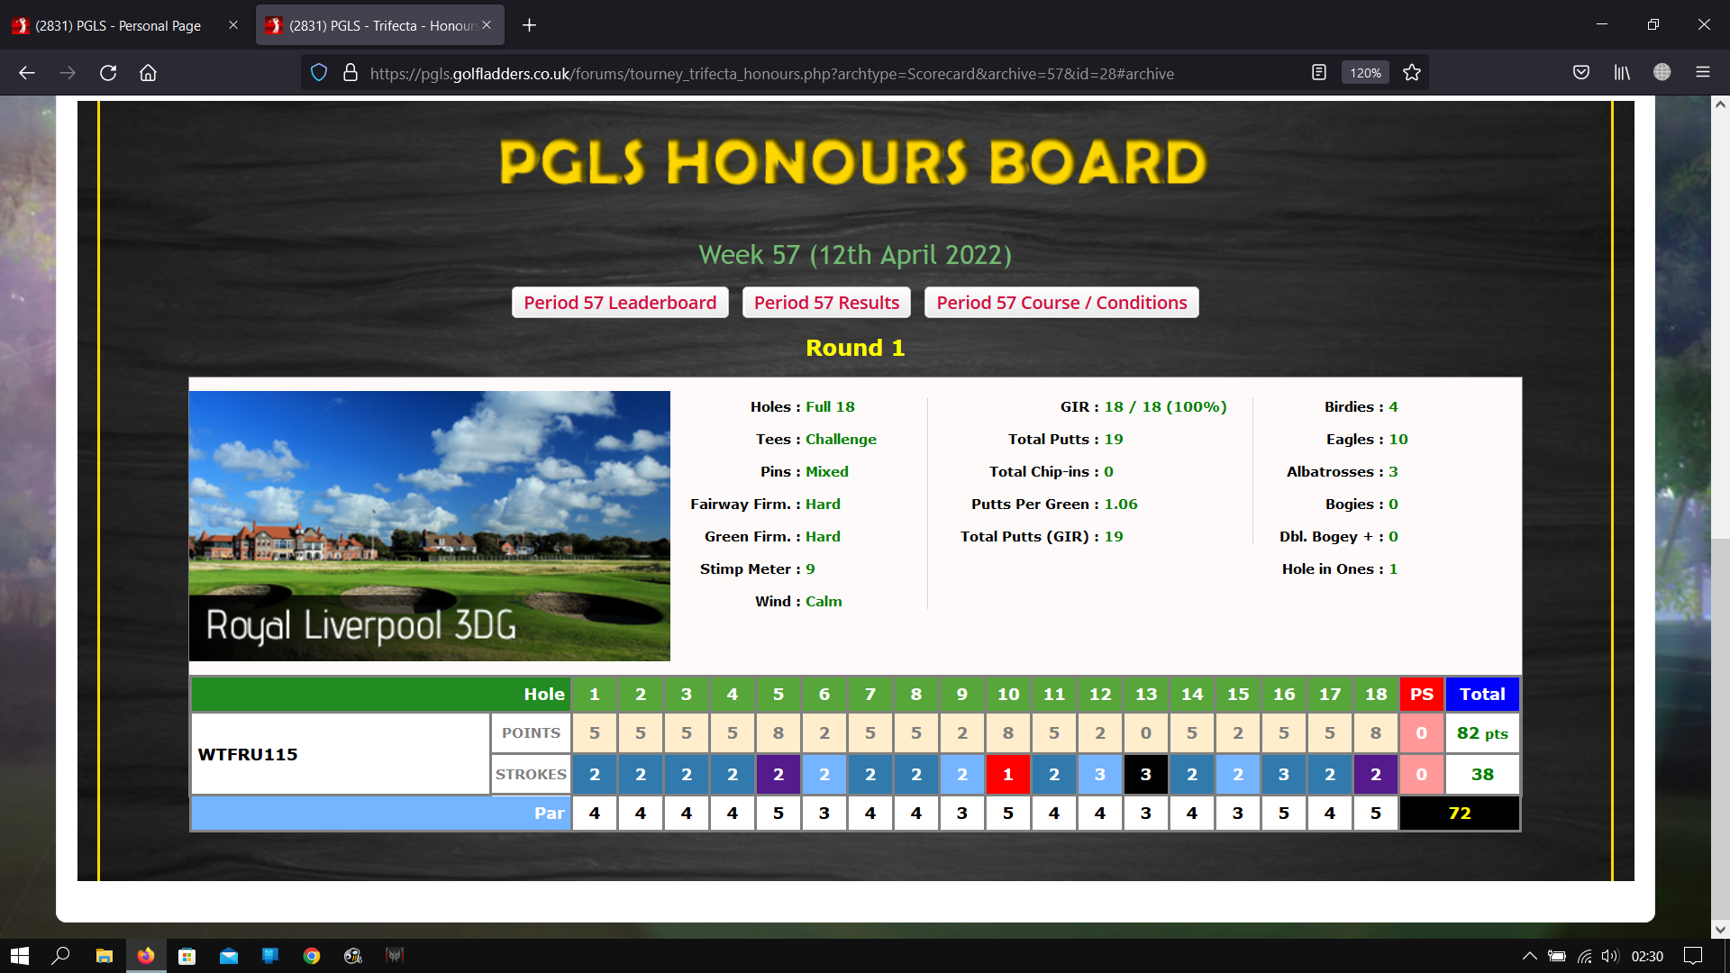Open Google Chrome from the taskbar
The width and height of the screenshot is (1730, 973).
click(312, 956)
